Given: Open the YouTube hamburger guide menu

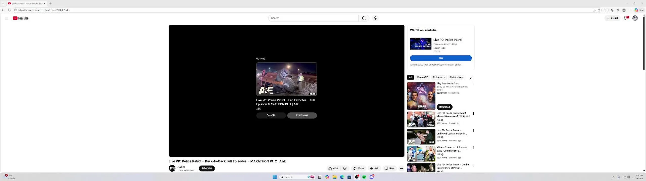Looking at the screenshot, I should (7, 18).
